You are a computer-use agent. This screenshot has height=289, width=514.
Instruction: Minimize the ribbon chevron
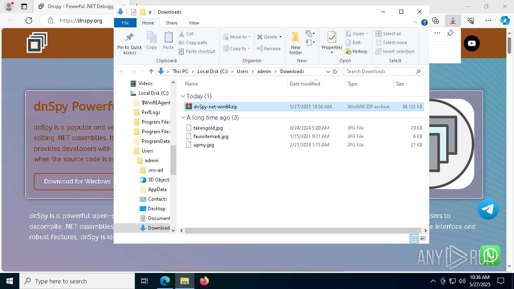(416, 23)
